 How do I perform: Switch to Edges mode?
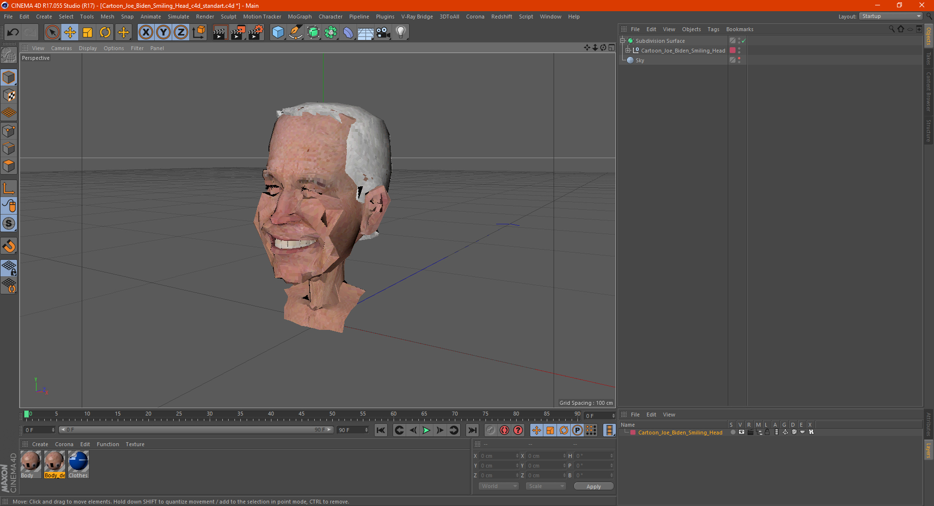(9, 148)
